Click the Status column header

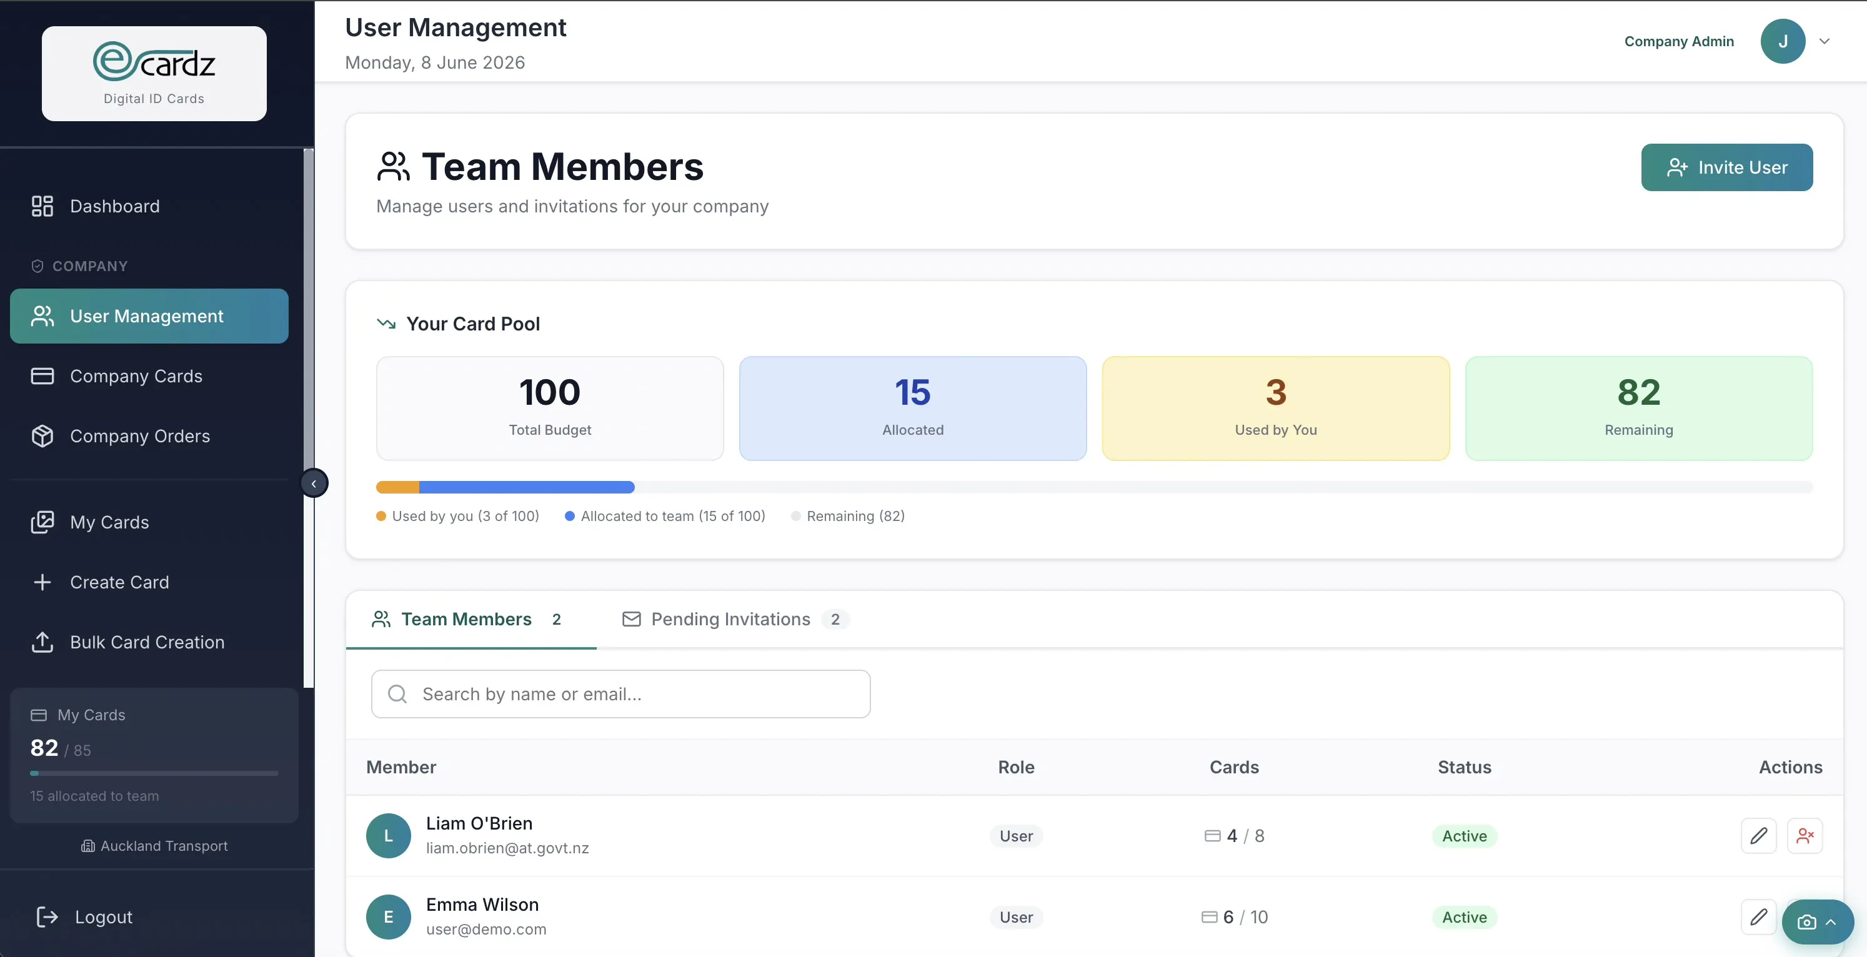[1465, 767]
